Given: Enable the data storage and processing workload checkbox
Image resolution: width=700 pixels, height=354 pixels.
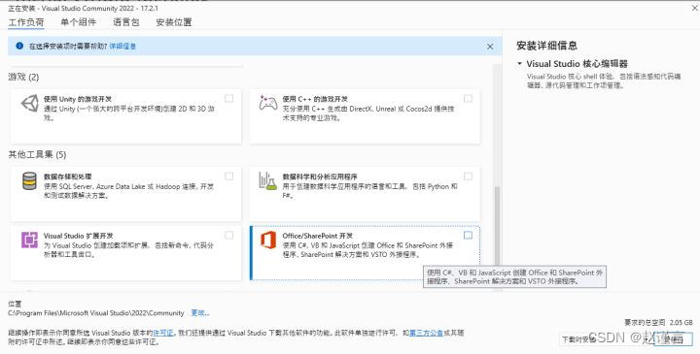Looking at the screenshot, I should [229, 177].
